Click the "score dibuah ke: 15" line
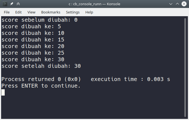 [x=33, y=40]
